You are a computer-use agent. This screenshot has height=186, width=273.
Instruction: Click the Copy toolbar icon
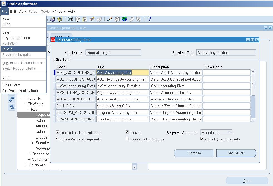[x=78, y=19]
